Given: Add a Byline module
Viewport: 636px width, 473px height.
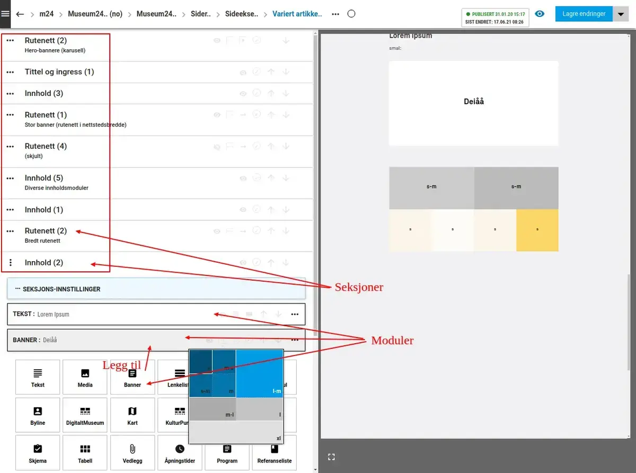Looking at the screenshot, I should coord(38,416).
